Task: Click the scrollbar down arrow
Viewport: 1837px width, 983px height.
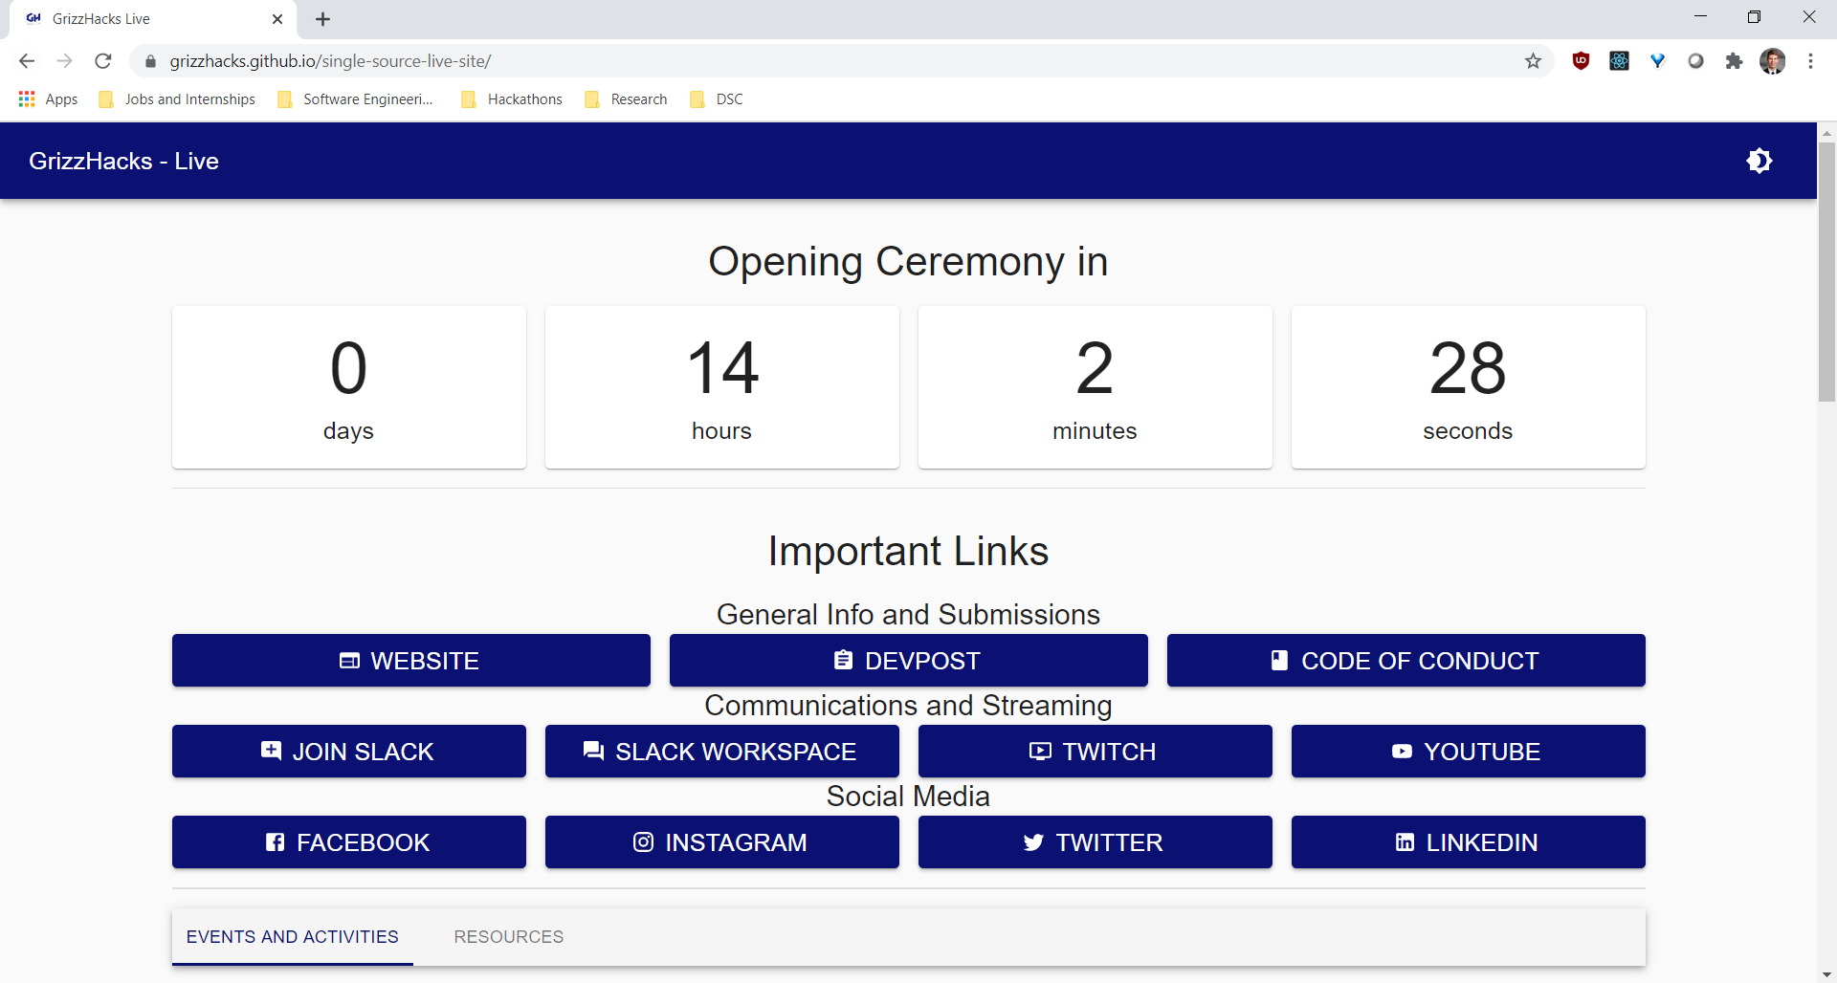Action: tap(1826, 974)
